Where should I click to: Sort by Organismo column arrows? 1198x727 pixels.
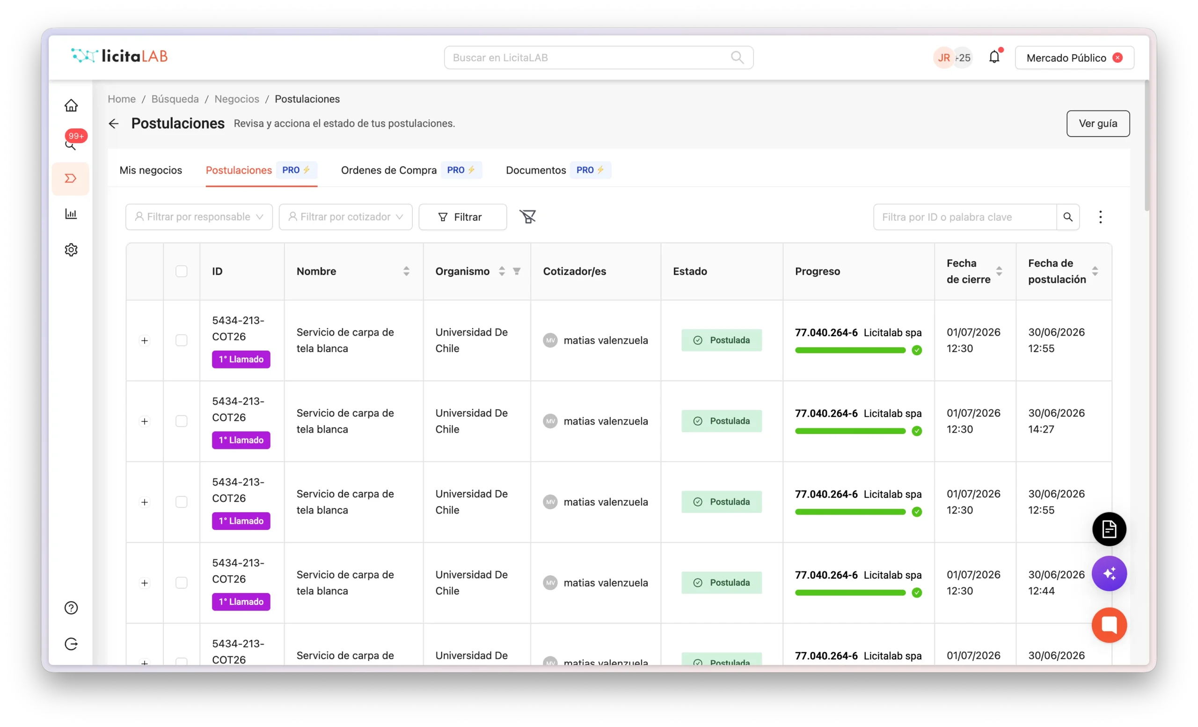(x=502, y=272)
